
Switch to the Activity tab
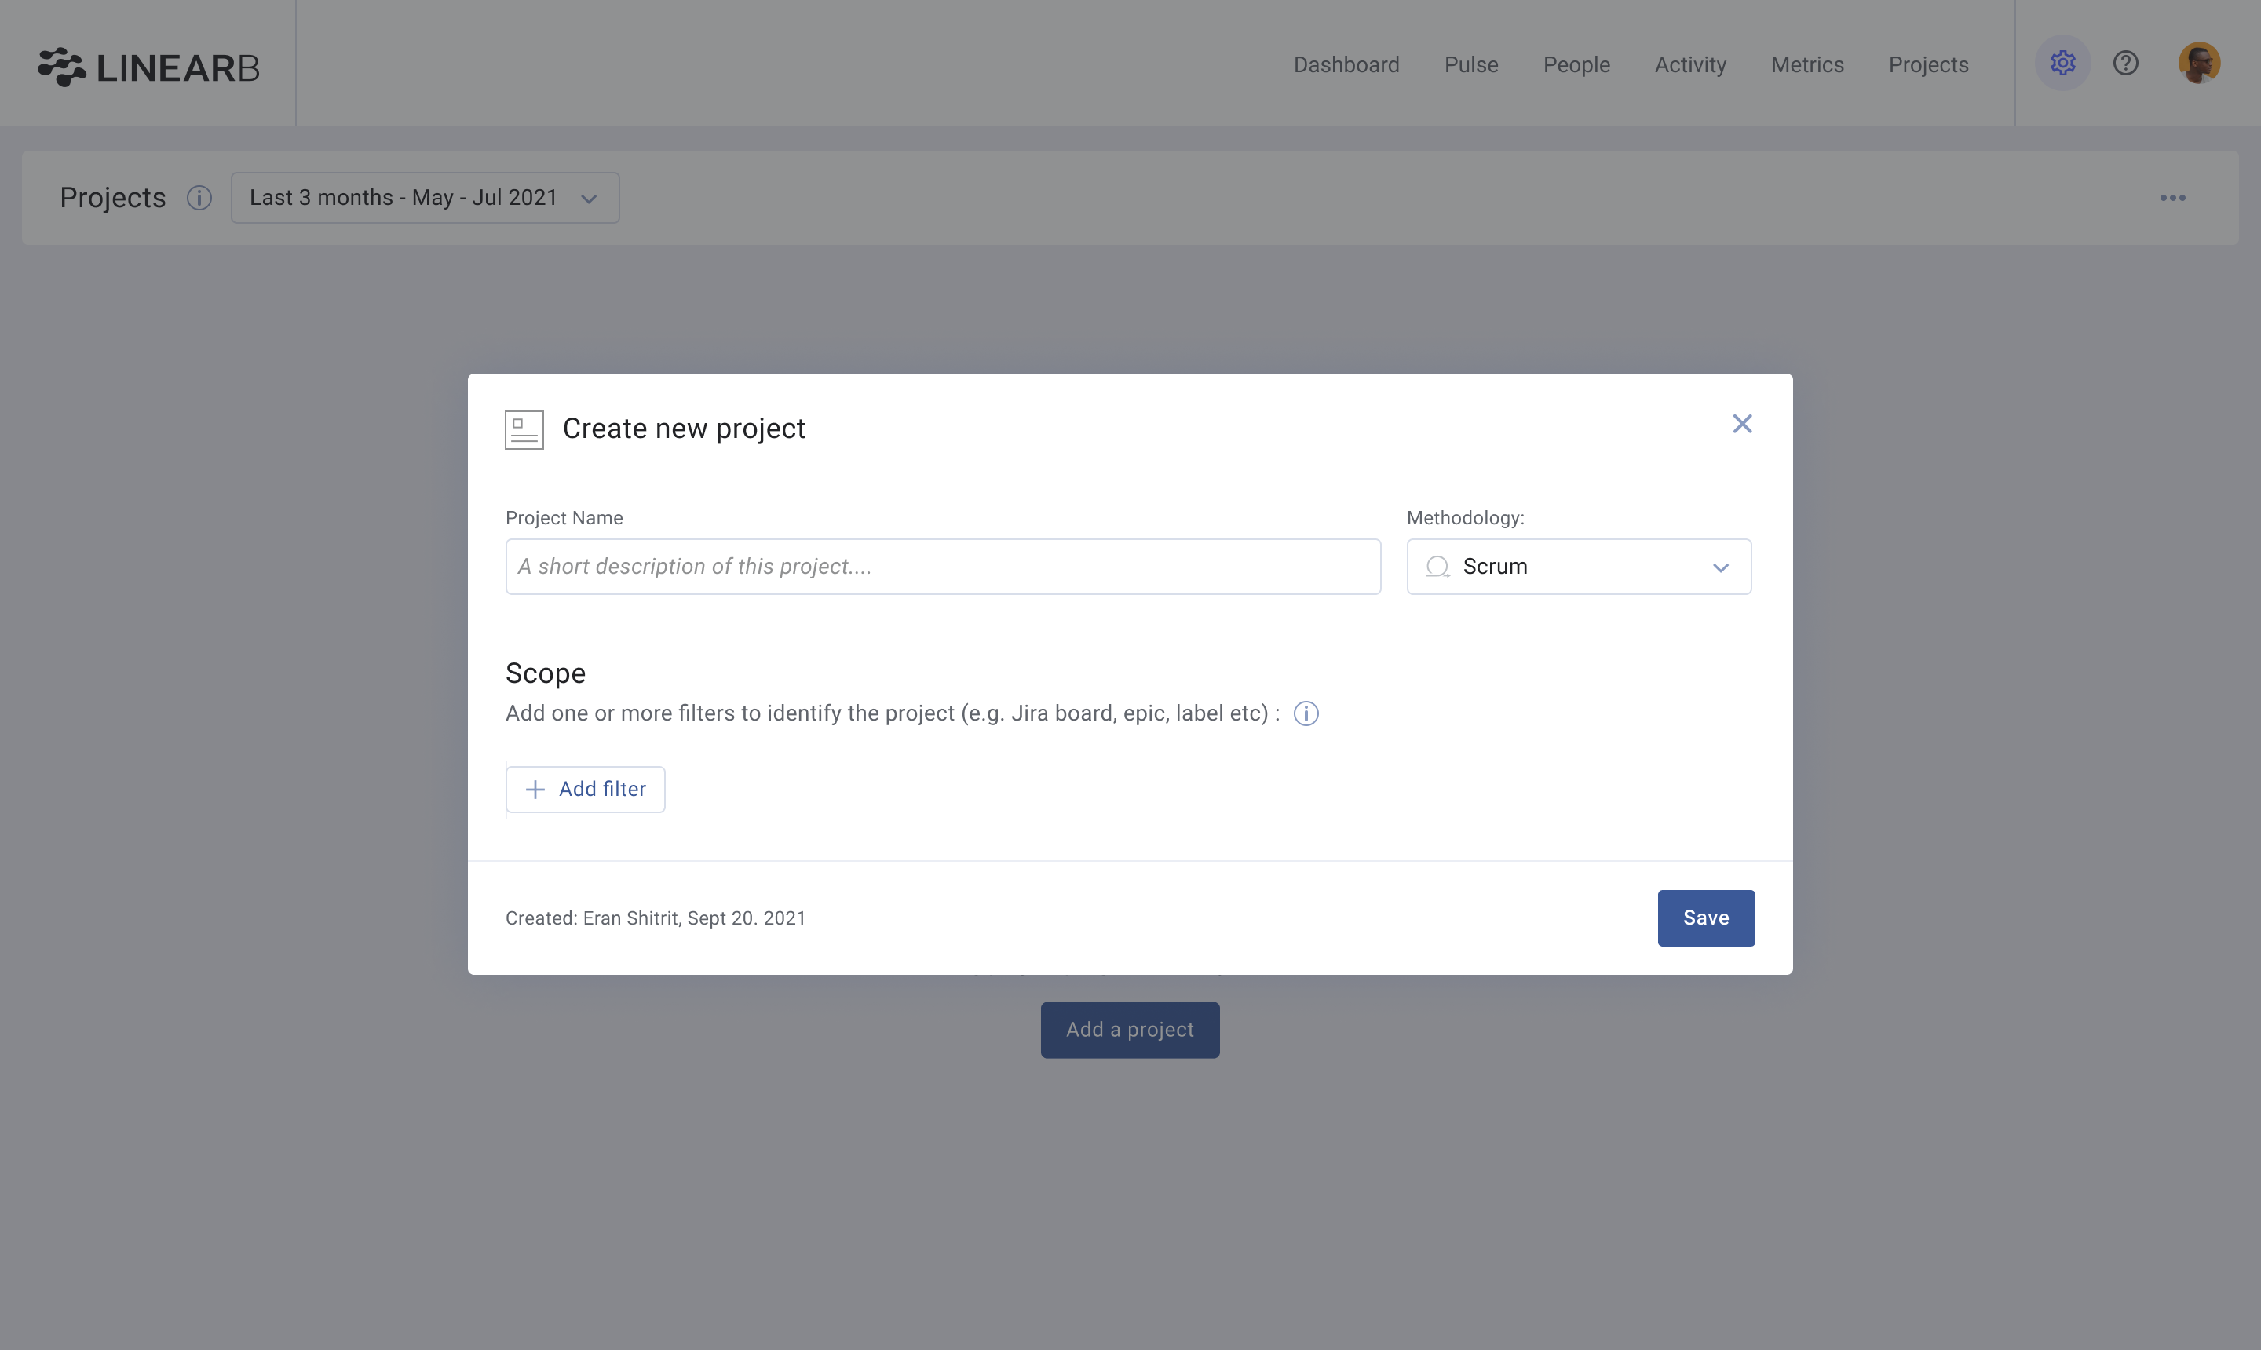pyautogui.click(x=1689, y=64)
